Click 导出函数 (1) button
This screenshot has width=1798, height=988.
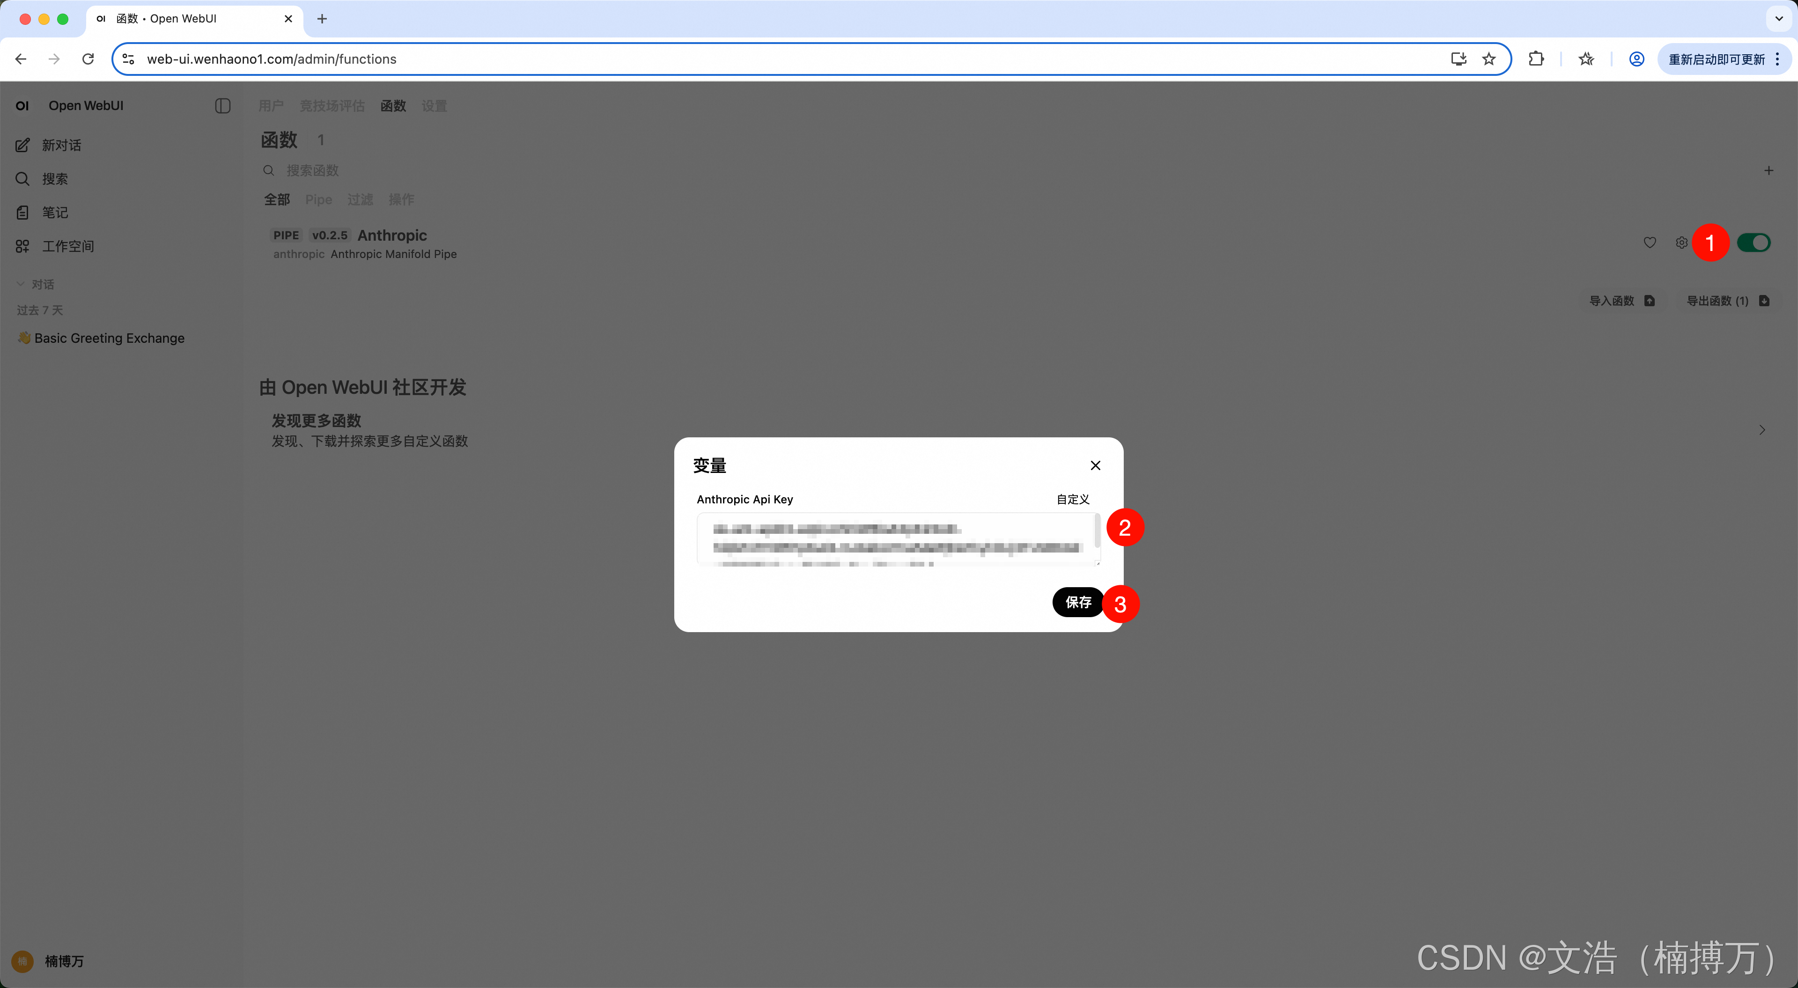pyautogui.click(x=1727, y=301)
